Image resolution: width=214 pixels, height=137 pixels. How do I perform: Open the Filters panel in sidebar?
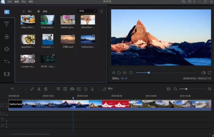7,37
